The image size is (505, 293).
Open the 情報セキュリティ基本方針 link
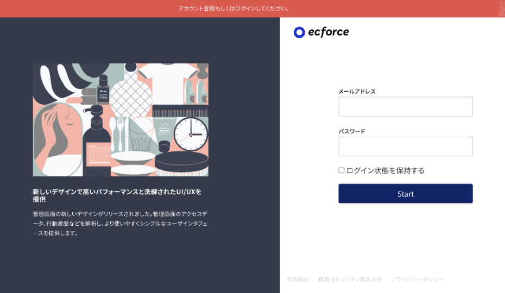tap(350, 279)
